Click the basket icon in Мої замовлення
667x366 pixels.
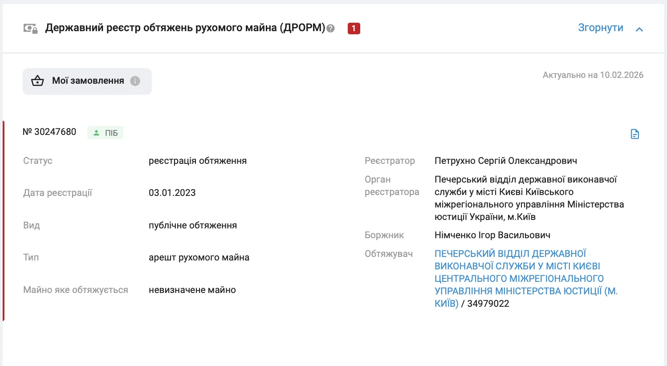[37, 81]
